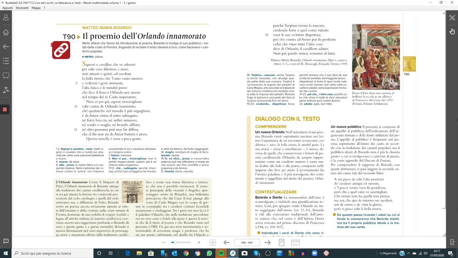The width and height of the screenshot is (458, 258).
Task: Click the Windows taskbar search box
Action: (53, 253)
